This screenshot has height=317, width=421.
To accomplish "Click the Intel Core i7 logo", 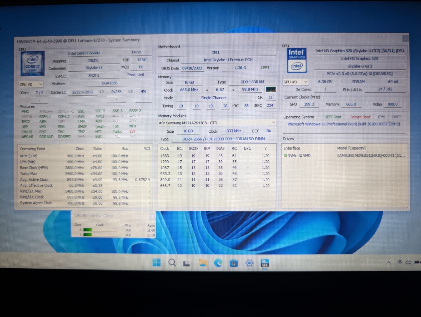I will 33,63.
